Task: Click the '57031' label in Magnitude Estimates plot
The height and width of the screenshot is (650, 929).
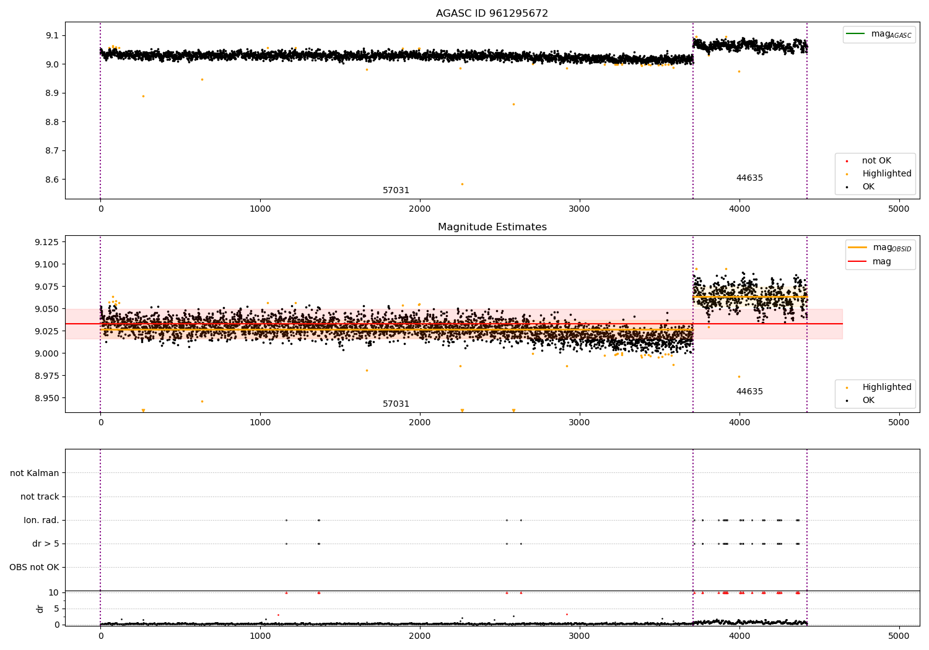Action: 396,404
